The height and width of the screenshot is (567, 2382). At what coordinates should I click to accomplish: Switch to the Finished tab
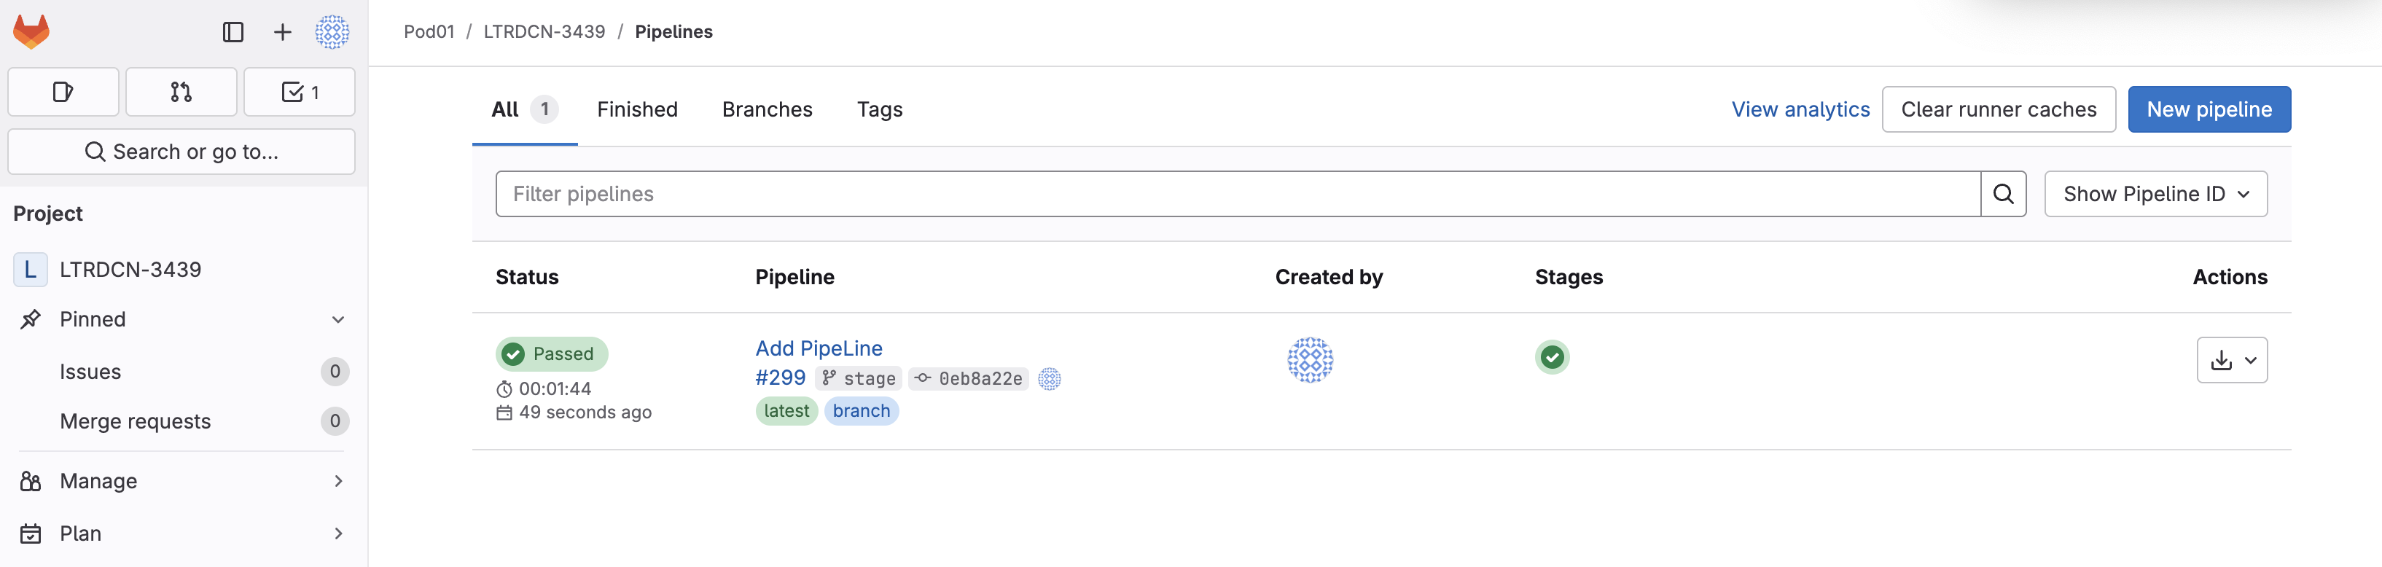pyautogui.click(x=637, y=109)
